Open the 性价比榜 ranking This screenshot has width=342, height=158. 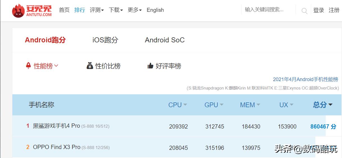coord(108,66)
